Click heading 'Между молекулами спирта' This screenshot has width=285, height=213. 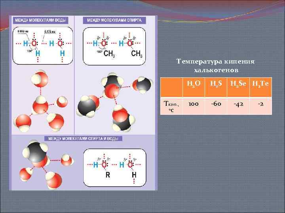coord(114,20)
